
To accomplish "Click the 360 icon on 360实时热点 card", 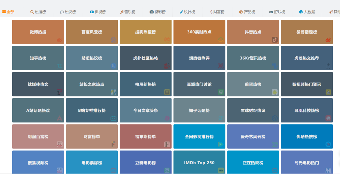I will coord(221,40).
